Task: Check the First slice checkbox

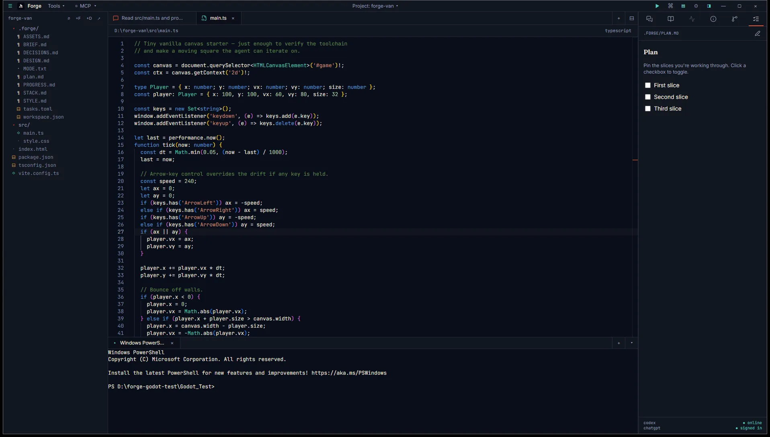Action: click(648, 85)
